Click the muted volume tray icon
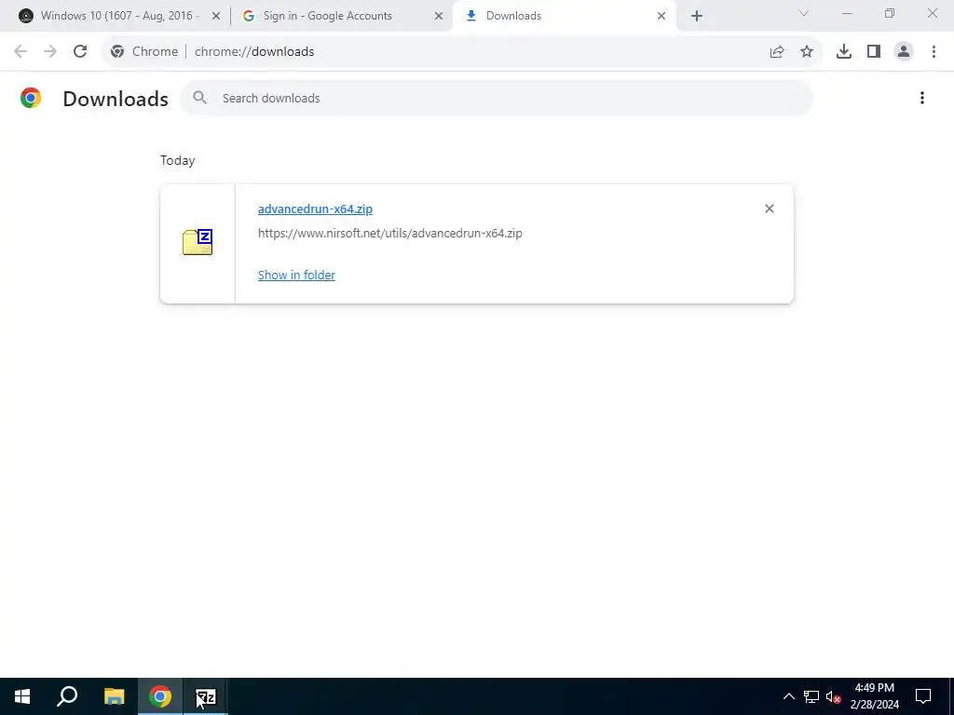This screenshot has width=954, height=715. [x=834, y=696]
